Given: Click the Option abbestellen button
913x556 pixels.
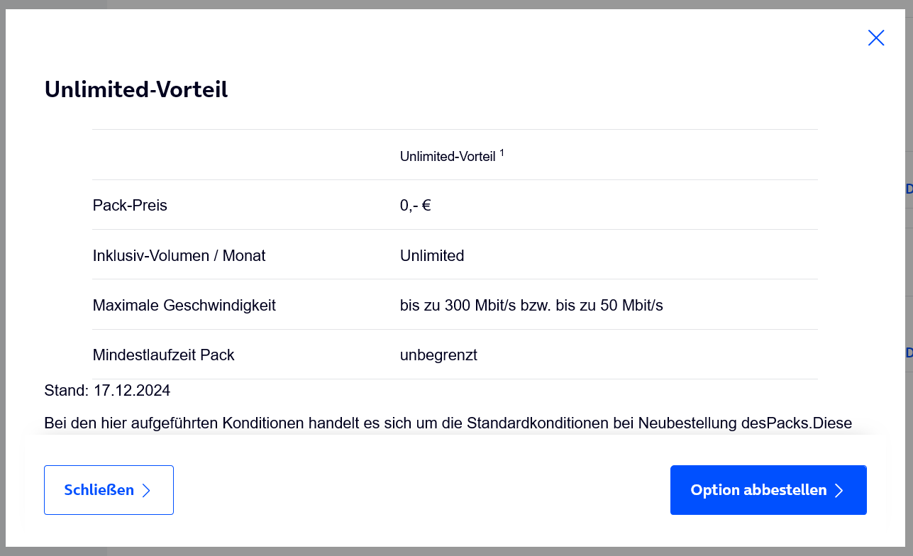Looking at the screenshot, I should pyautogui.click(x=768, y=490).
